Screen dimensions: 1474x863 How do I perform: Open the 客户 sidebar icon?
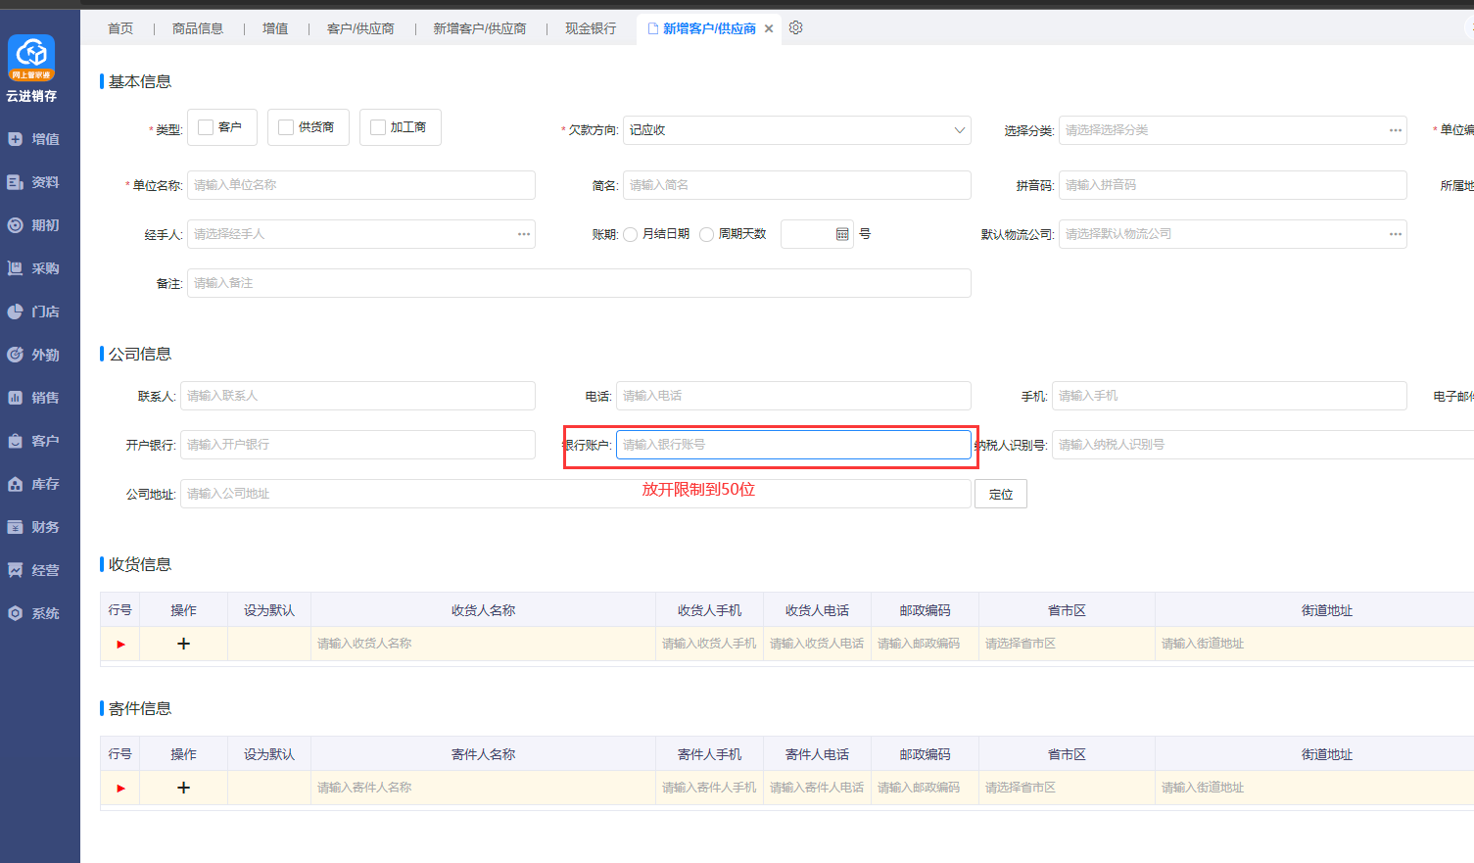(x=16, y=441)
